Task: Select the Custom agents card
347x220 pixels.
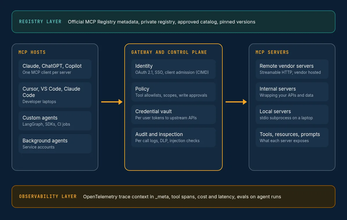Action: tap(55, 121)
